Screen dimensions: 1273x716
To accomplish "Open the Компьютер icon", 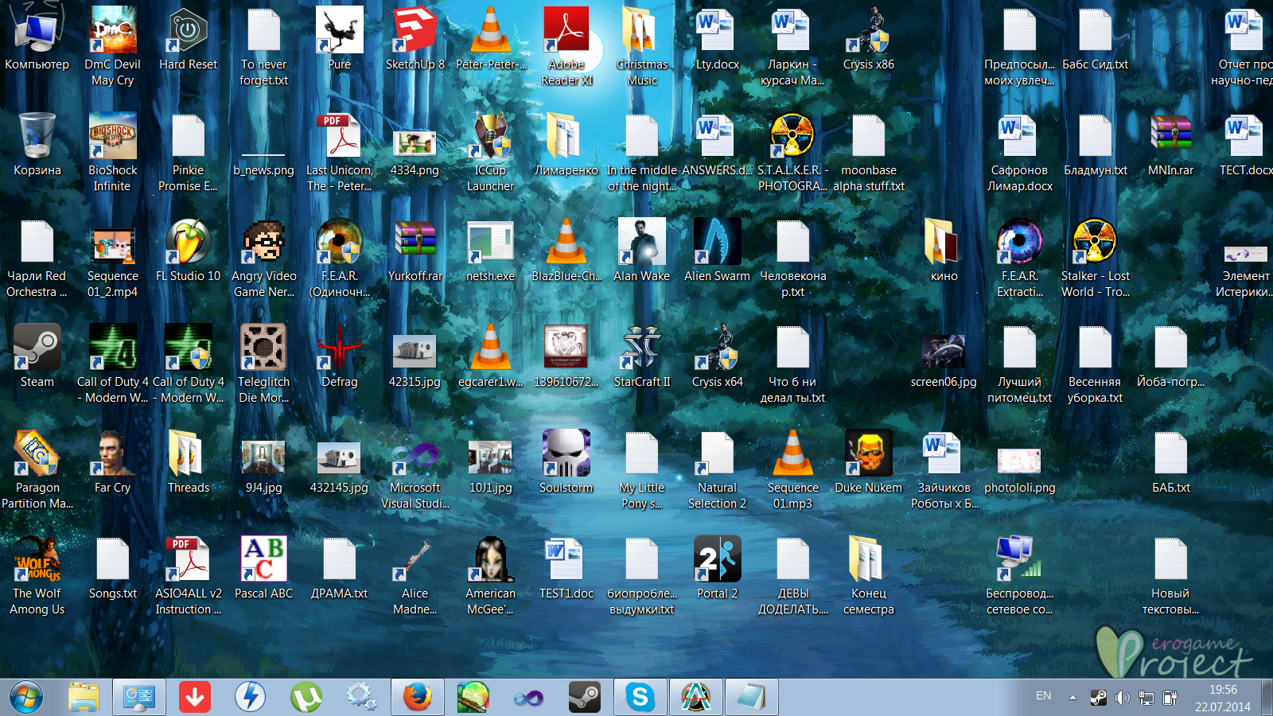I will 37,38.
